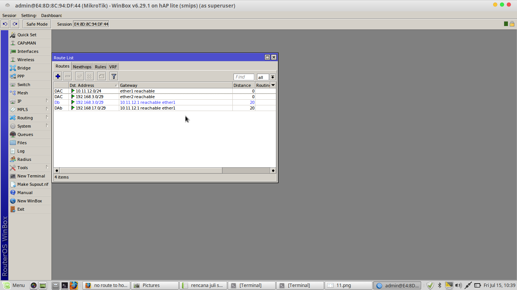Screen dimensions: 517x290
Task: Open the filter funnel button
Action: (114, 77)
